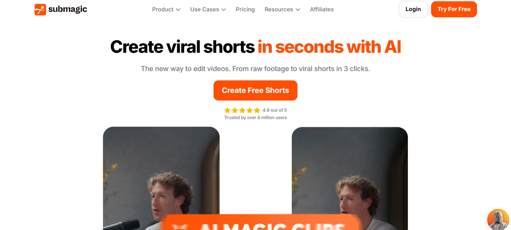Click the Login button
This screenshot has width=511, height=230.
413,9
